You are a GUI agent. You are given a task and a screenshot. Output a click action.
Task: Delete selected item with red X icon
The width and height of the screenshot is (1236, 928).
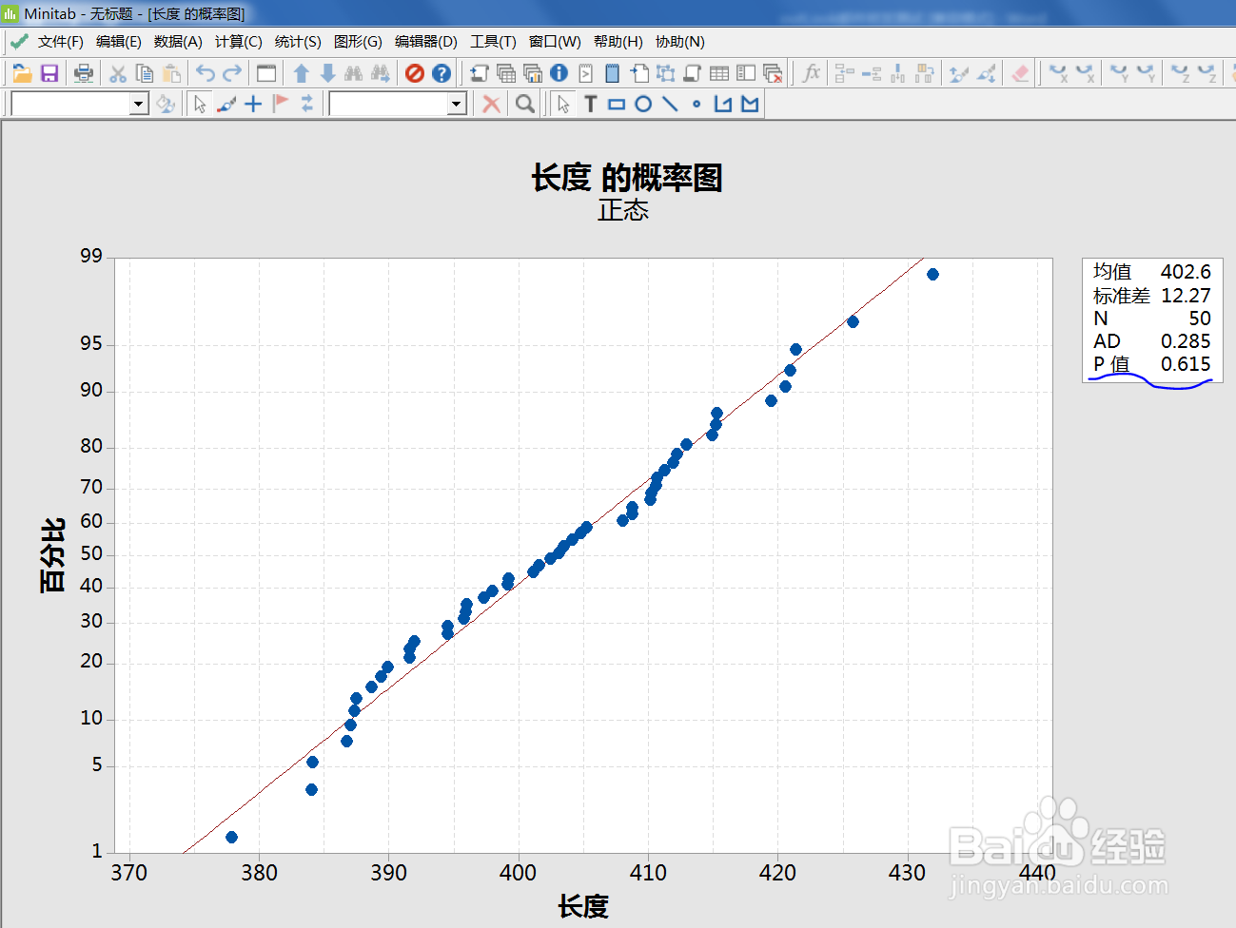pos(491,104)
